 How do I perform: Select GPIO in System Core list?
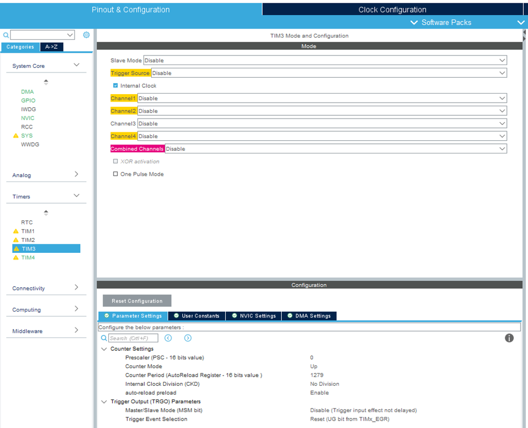pyautogui.click(x=29, y=101)
